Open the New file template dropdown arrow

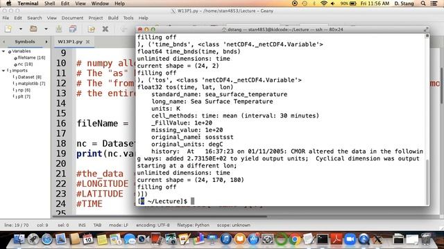pyautogui.click(x=21, y=29)
